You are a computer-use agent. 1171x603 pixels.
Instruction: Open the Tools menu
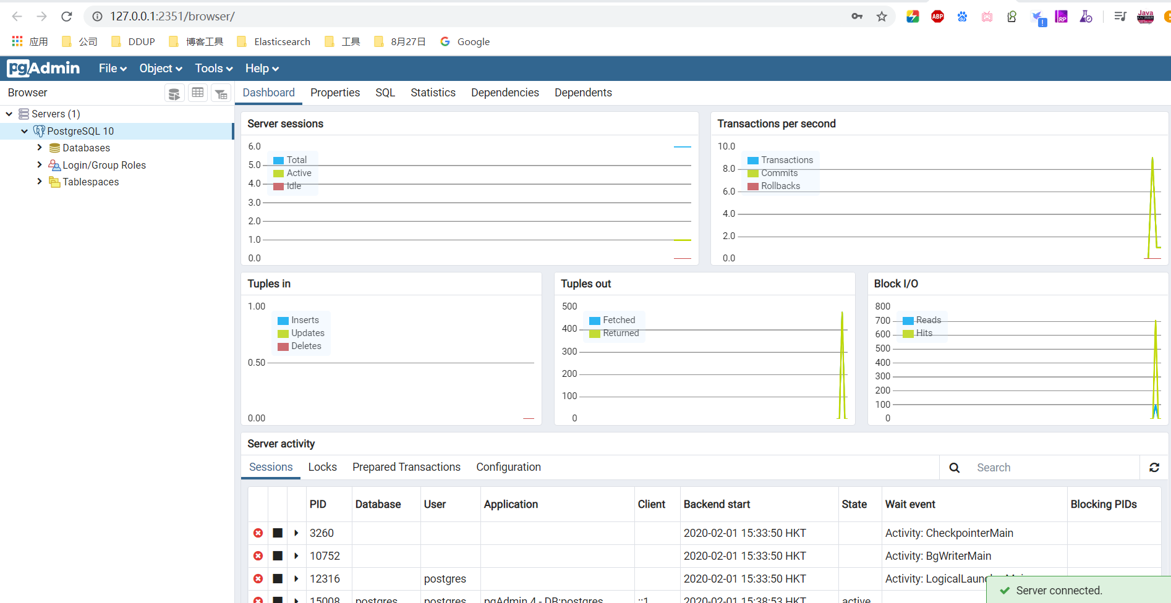[214, 69]
